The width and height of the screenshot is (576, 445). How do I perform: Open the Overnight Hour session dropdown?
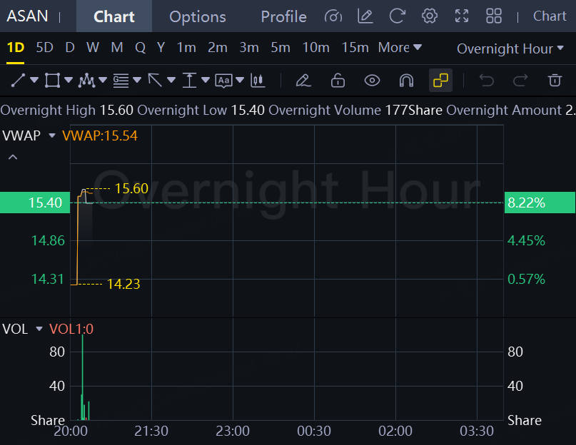click(x=510, y=48)
